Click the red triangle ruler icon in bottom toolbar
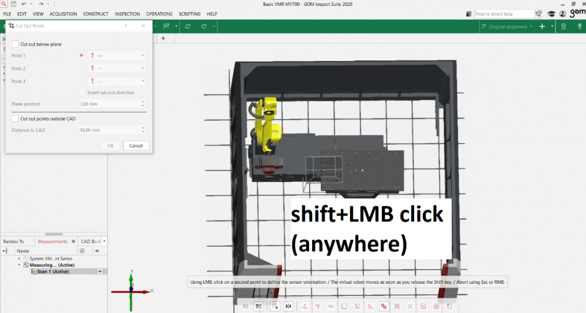Image resolution: width=586 pixels, height=313 pixels. click(370, 307)
